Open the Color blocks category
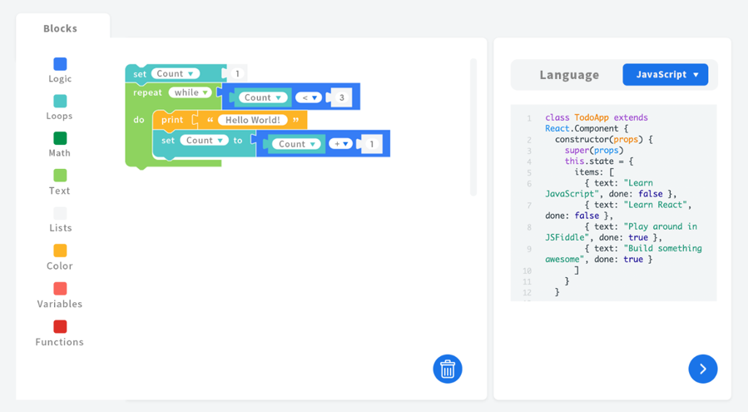Viewport: 748px width, 412px height. point(60,257)
